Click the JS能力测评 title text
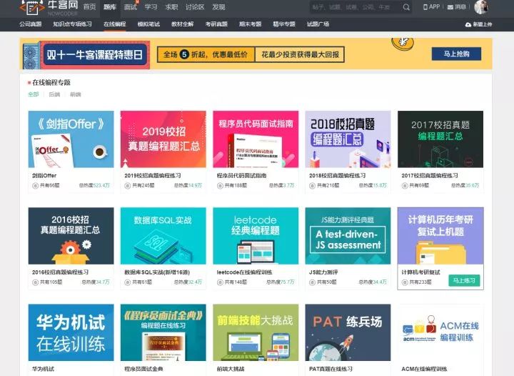Screen dimensions: 514x376 pyautogui.click(x=323, y=272)
